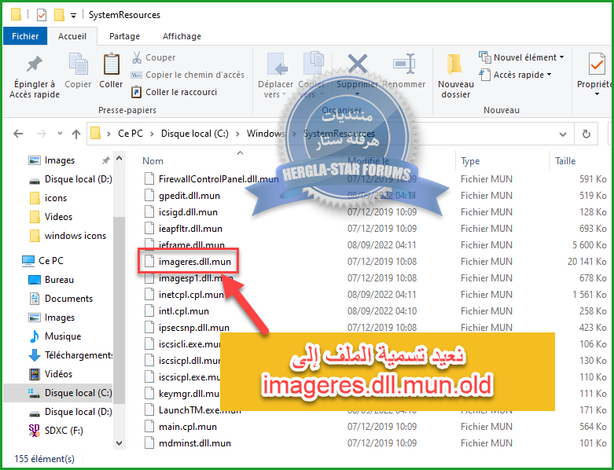Open Accès rapide ribbon dropdown
The width and height of the screenshot is (614, 470).
coord(515,75)
